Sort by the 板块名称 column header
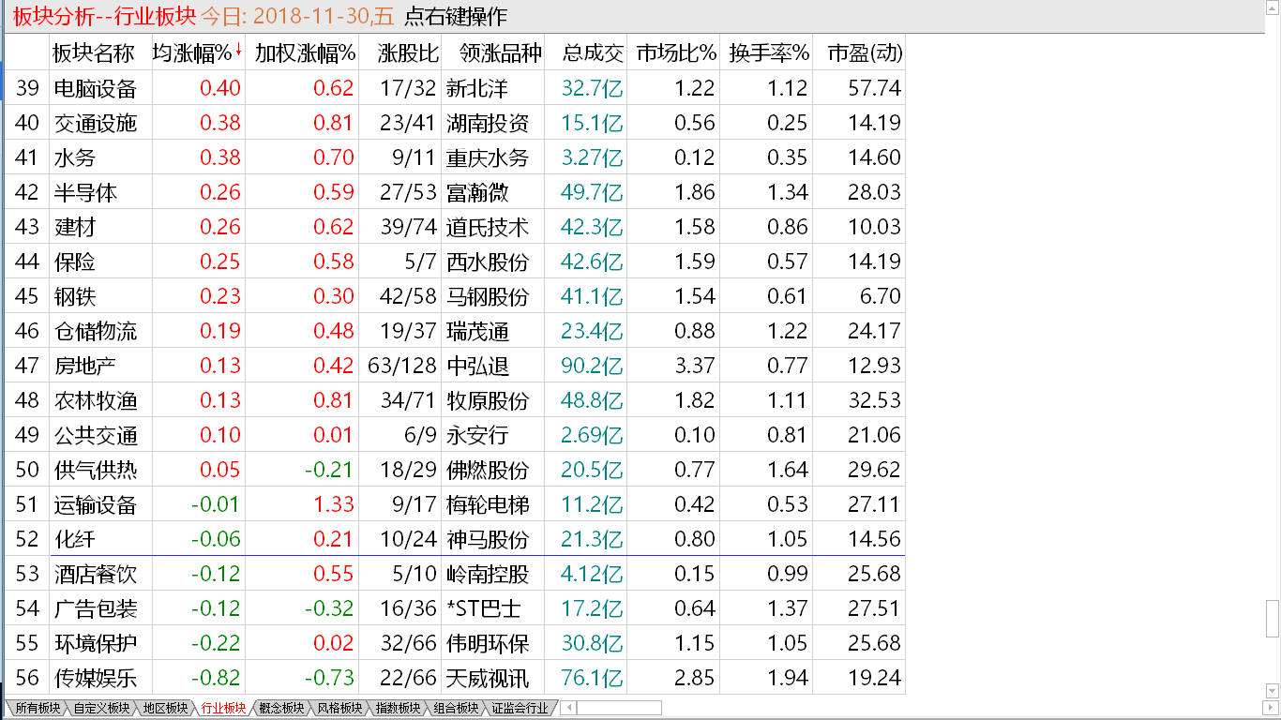Screen dimensions: 1281x720 pos(94,53)
